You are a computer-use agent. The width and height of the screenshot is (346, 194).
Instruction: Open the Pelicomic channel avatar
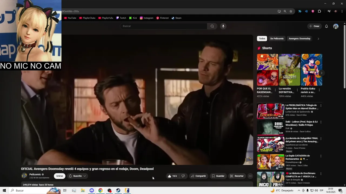click(24, 176)
